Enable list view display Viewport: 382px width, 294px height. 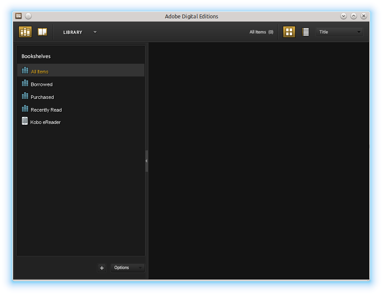pos(306,32)
